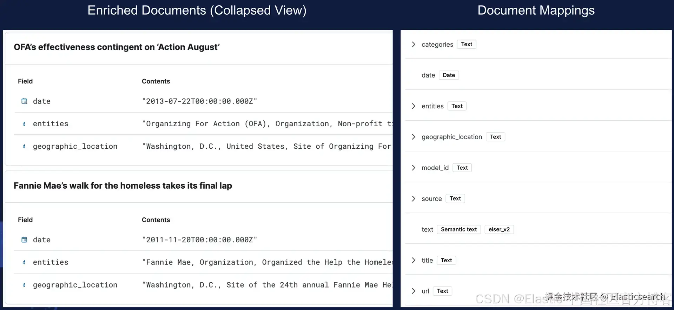Click text icon beside Fannie Mae entities field
The width and height of the screenshot is (674, 310).
24,262
